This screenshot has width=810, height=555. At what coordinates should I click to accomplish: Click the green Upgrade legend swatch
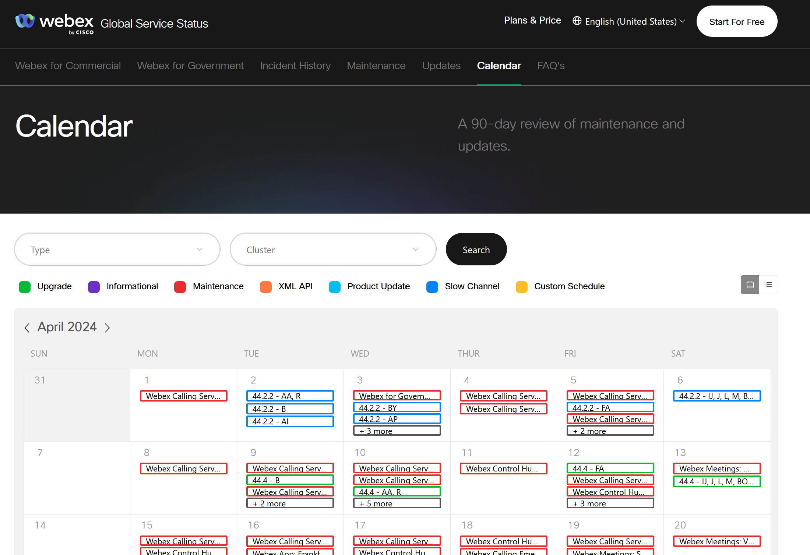(x=25, y=287)
